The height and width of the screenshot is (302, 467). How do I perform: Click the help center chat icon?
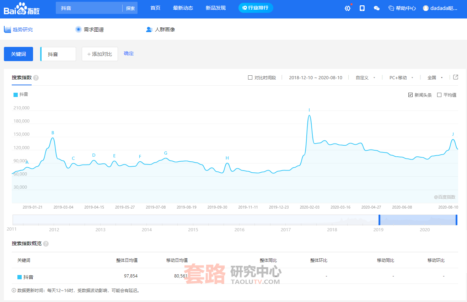[391, 8]
